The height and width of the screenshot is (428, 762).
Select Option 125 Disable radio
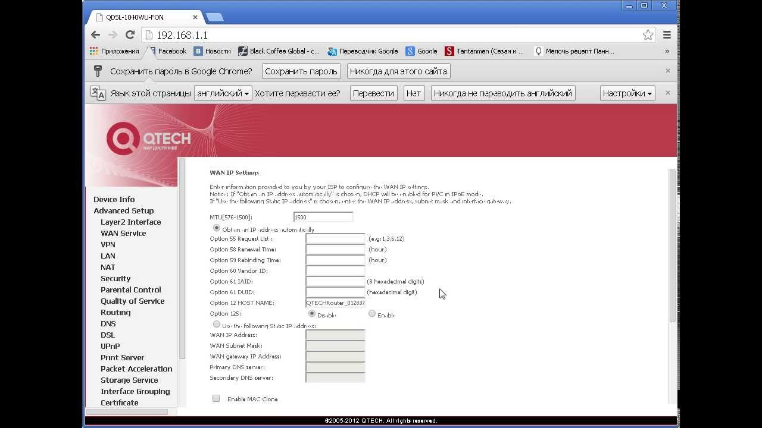click(312, 313)
